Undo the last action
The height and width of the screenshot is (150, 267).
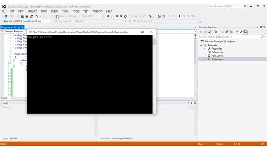pos(37,16)
